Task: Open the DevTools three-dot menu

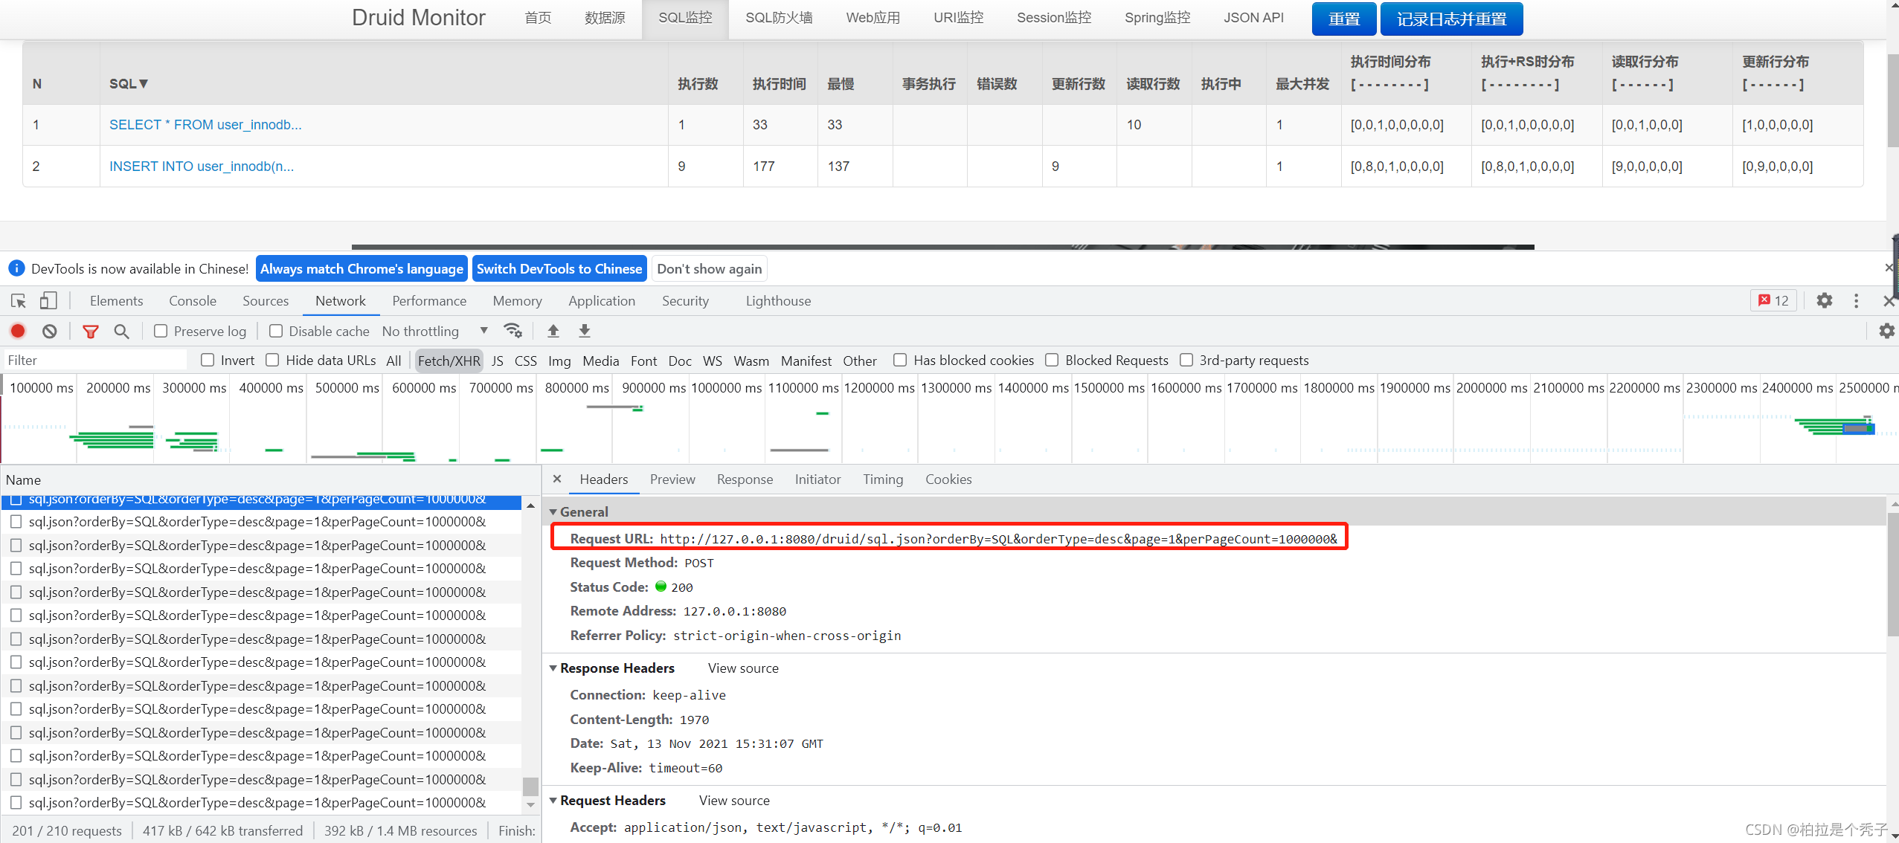Action: [1856, 301]
